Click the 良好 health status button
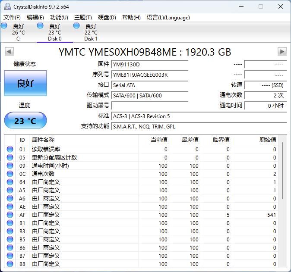The height and width of the screenshot is (272, 291). (25, 83)
